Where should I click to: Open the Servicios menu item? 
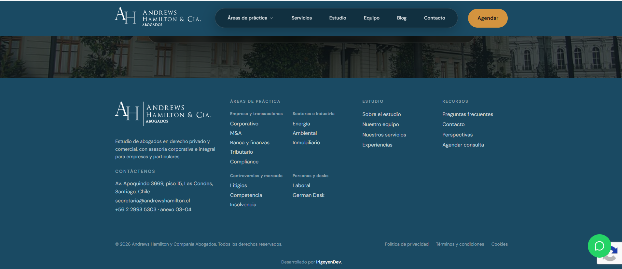301,18
